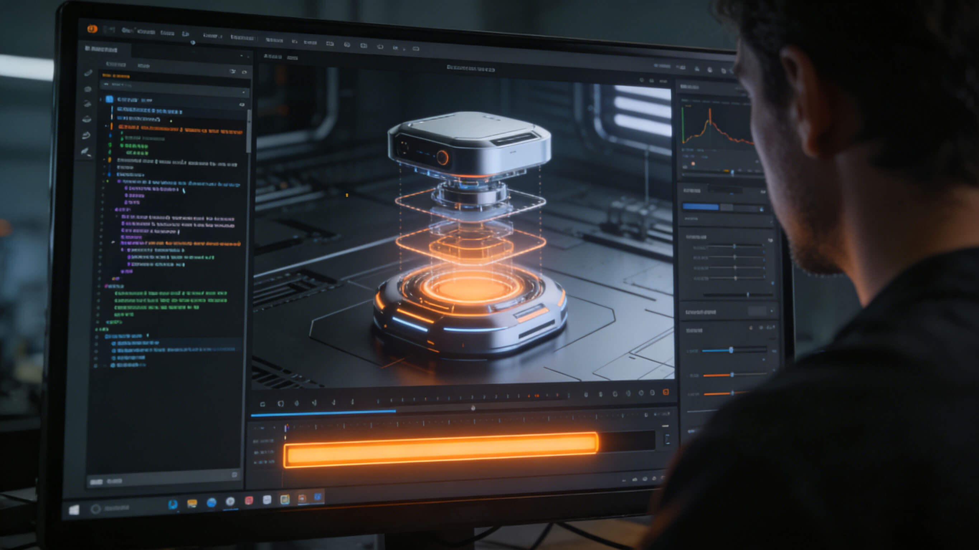
Task: Switch to the first tab above the 3D viewport
Action: click(272, 57)
